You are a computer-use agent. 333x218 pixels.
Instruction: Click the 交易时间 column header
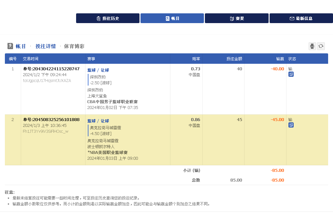pyautogui.click(x=31, y=59)
